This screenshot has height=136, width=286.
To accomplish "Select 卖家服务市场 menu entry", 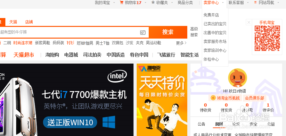I will click(215, 41).
